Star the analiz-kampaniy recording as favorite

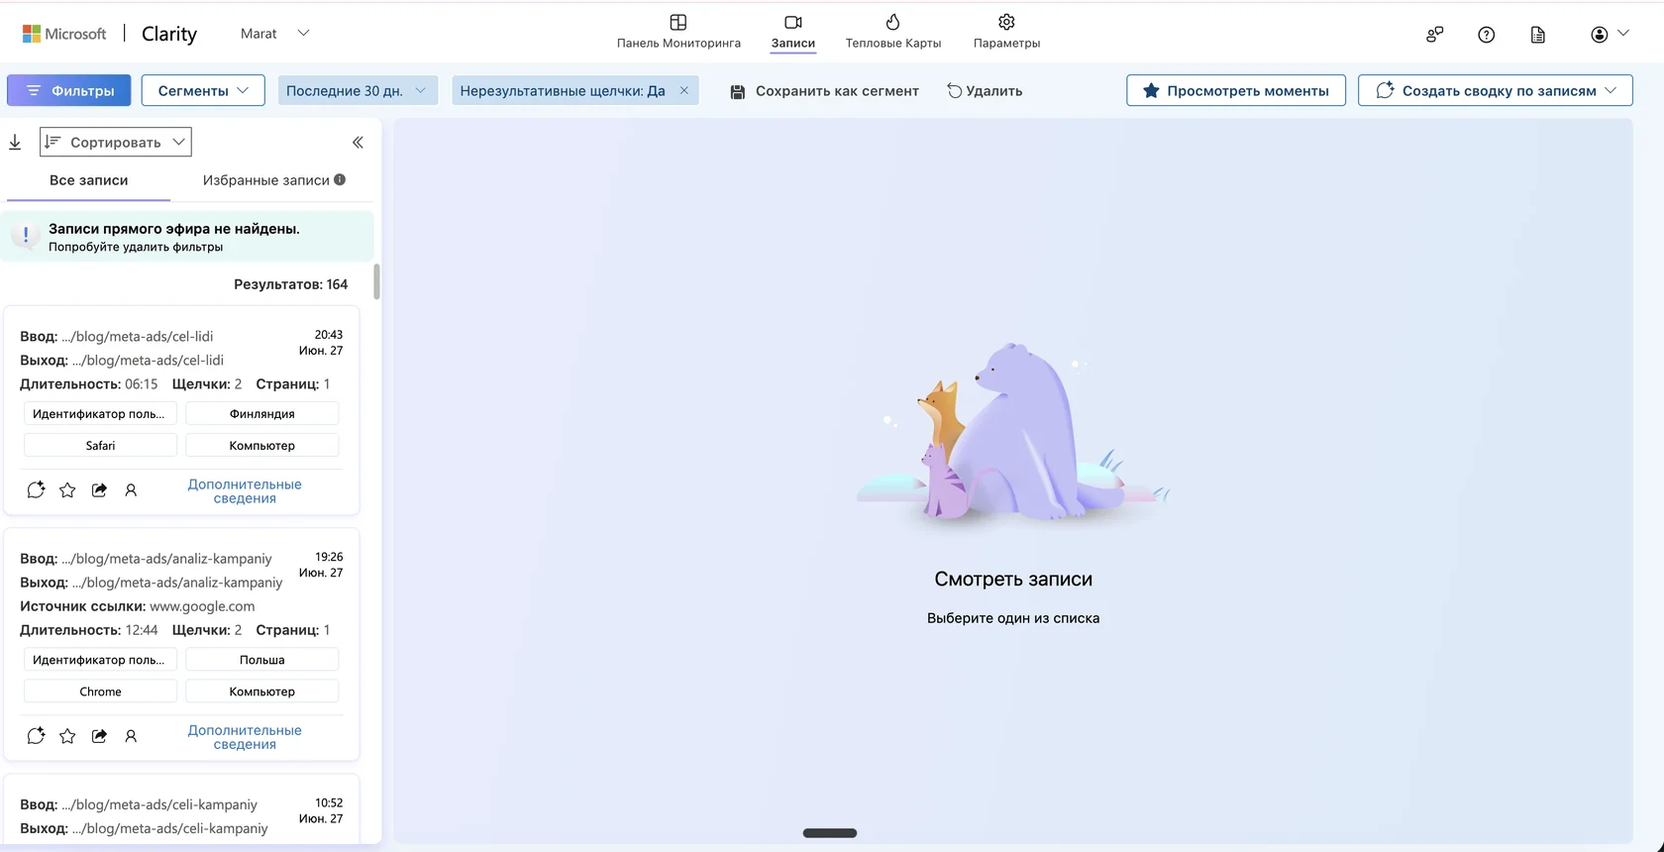pyautogui.click(x=67, y=736)
